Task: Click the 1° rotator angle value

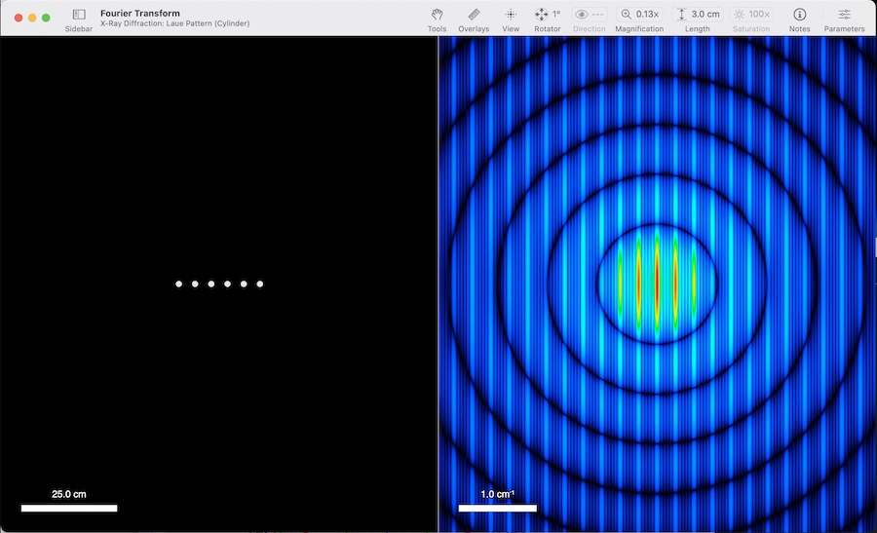Action: click(x=556, y=15)
